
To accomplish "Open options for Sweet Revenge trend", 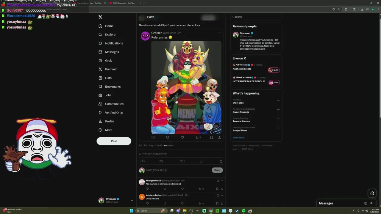I will (x=278, y=110).
